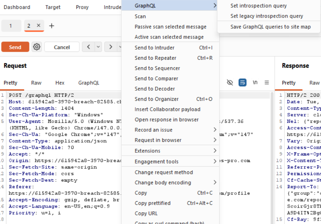The height and width of the screenshot is (224, 321).
Task: Choose Send to Decoder
Action: [170, 89]
